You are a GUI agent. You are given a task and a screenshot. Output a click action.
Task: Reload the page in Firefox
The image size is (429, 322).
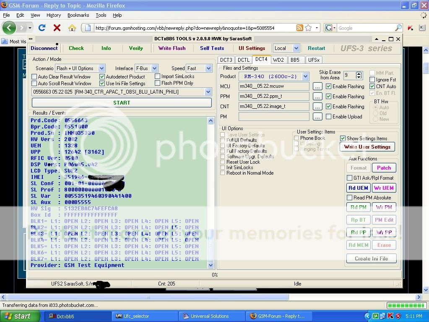pyautogui.click(x=42, y=28)
